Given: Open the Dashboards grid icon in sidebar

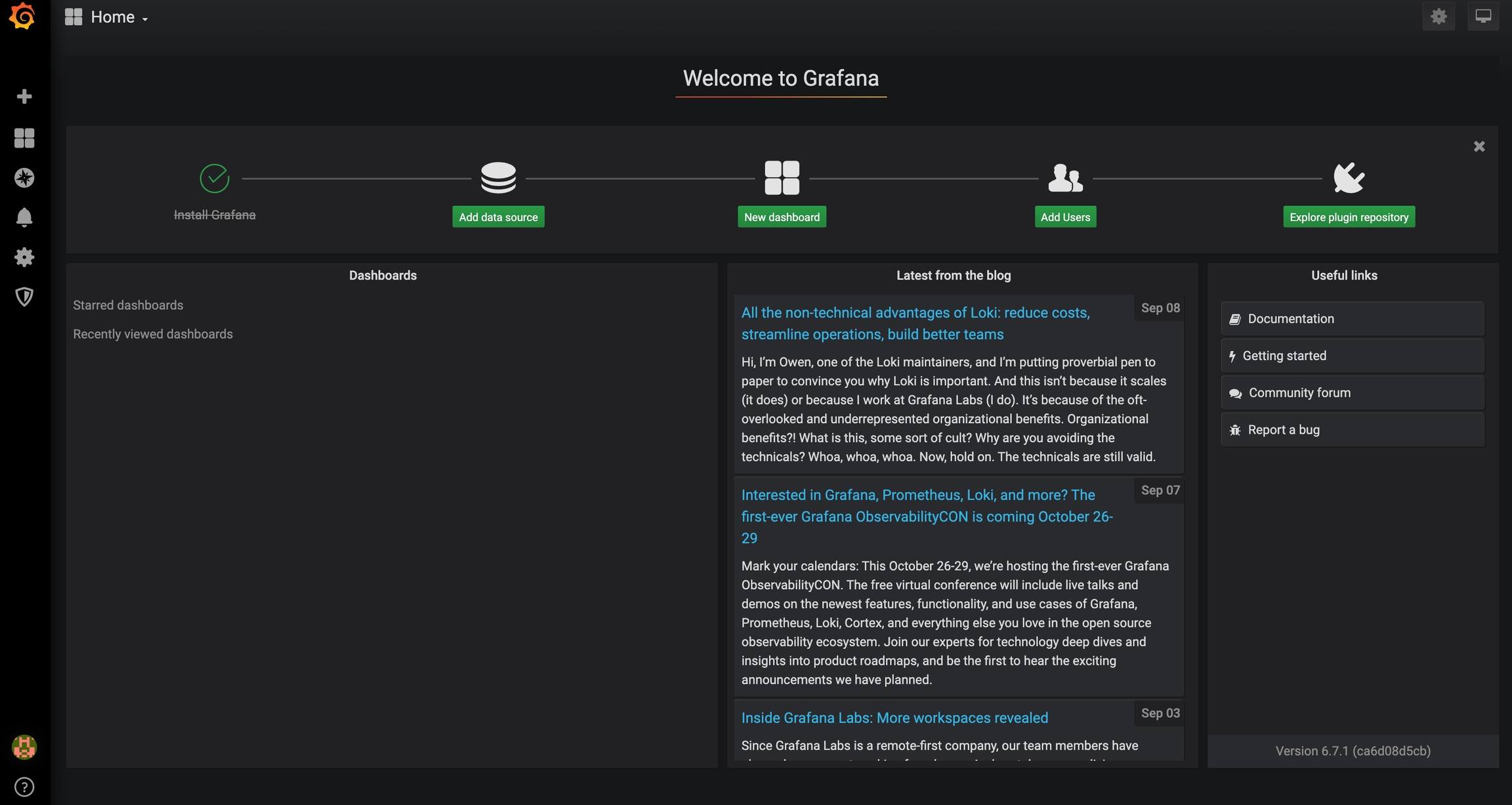Looking at the screenshot, I should pyautogui.click(x=24, y=138).
